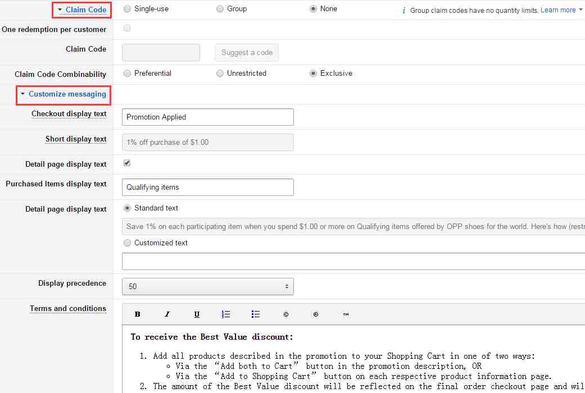This screenshot has height=393, width=585.
Task: Insert registered trademark symbol in editor
Action: pos(316,314)
